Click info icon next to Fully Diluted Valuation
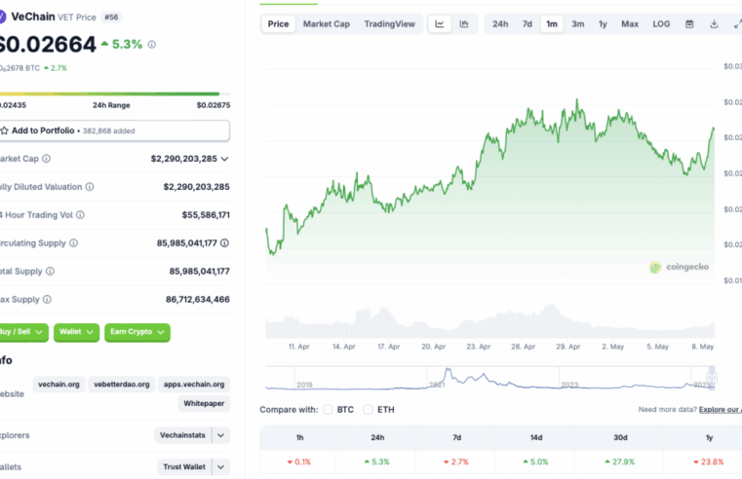Screen dimensions: 742x479 pyautogui.click(x=90, y=187)
